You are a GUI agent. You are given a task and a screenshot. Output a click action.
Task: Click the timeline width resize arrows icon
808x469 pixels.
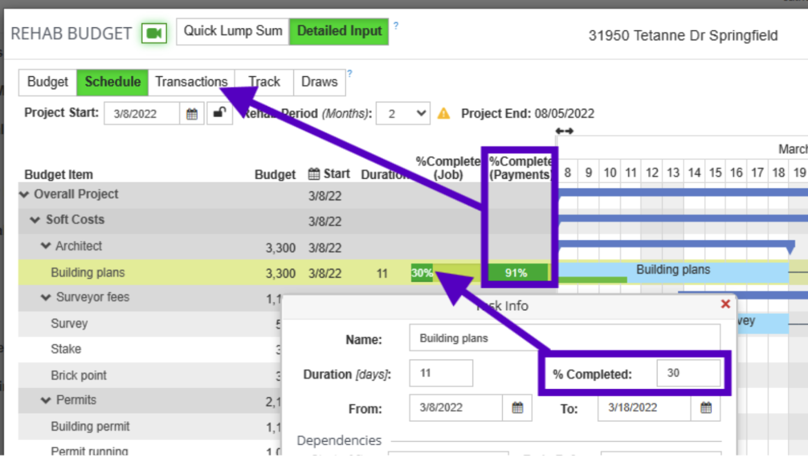point(564,131)
